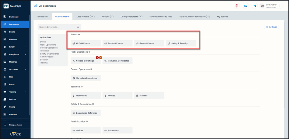Viewport: 289px width, 139px height.
Task: Open My documents for update tab
Action: (x=194, y=17)
